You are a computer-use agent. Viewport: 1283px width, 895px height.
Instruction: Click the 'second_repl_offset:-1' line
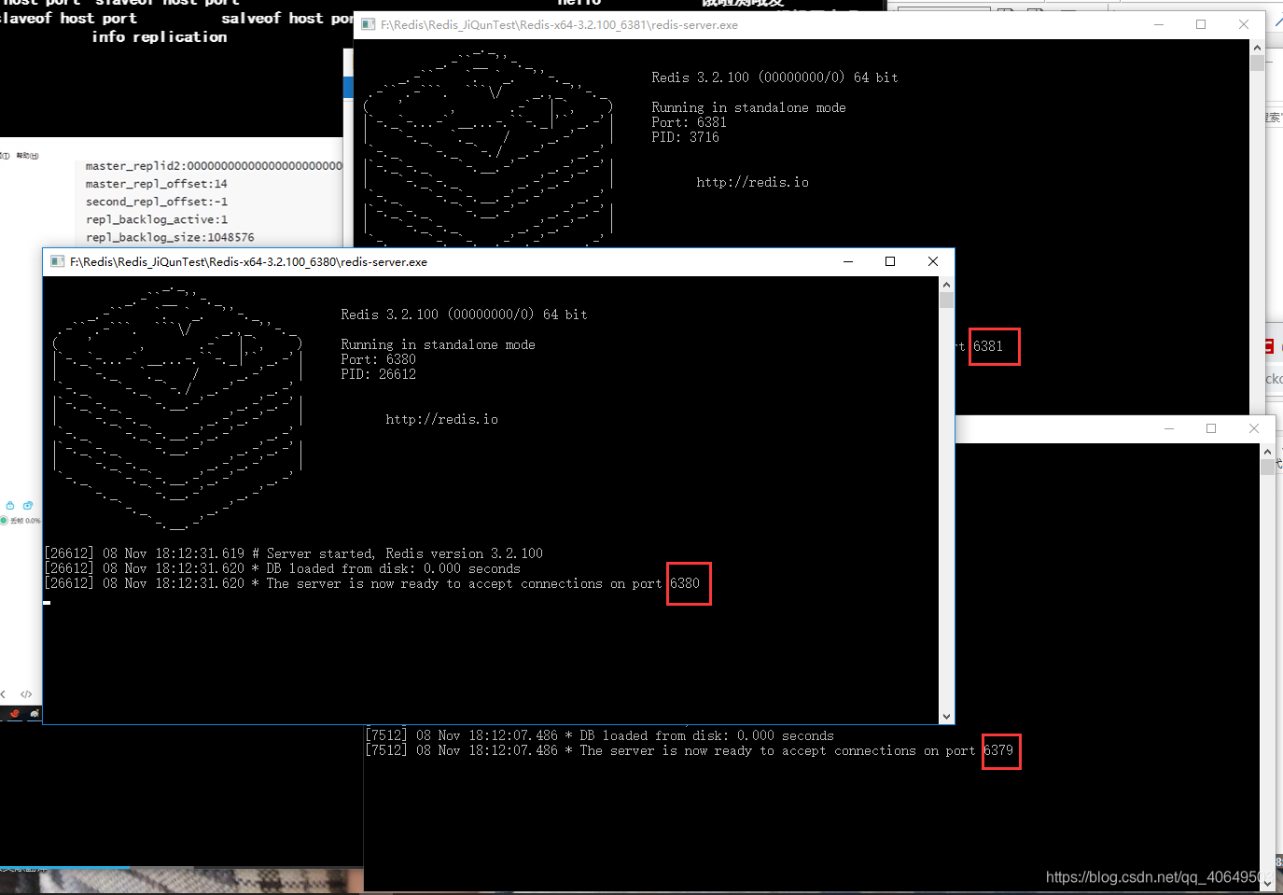pos(157,202)
